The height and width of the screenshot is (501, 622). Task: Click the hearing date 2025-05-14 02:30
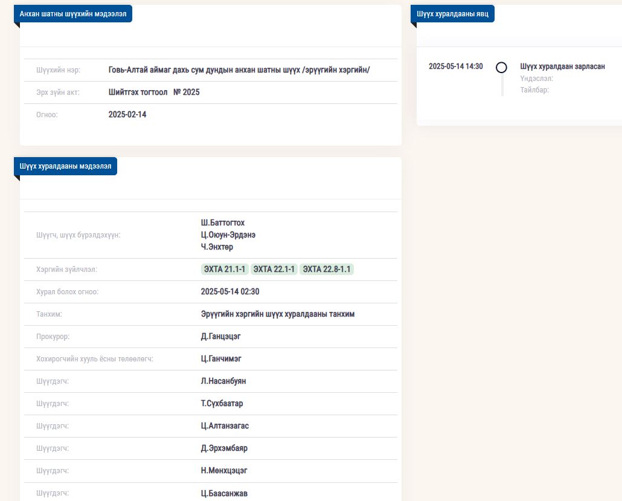[x=230, y=292]
